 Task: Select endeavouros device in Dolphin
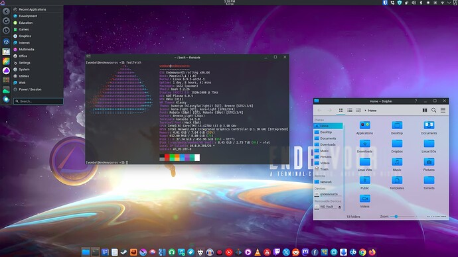(329, 194)
